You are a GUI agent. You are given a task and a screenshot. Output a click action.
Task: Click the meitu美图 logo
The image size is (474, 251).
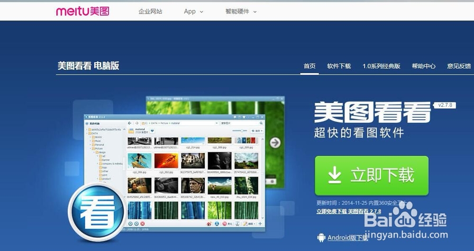82,11
